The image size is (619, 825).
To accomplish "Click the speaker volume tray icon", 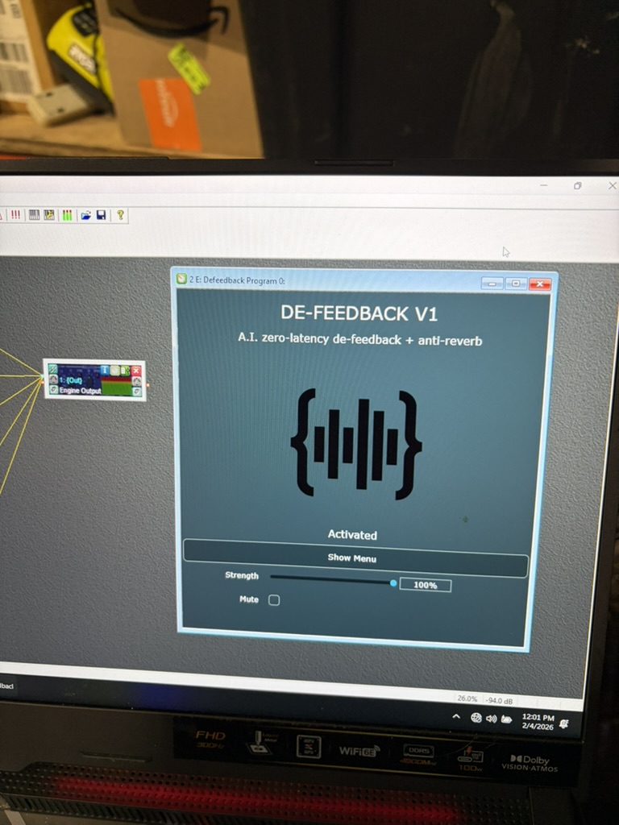I will coord(491,719).
